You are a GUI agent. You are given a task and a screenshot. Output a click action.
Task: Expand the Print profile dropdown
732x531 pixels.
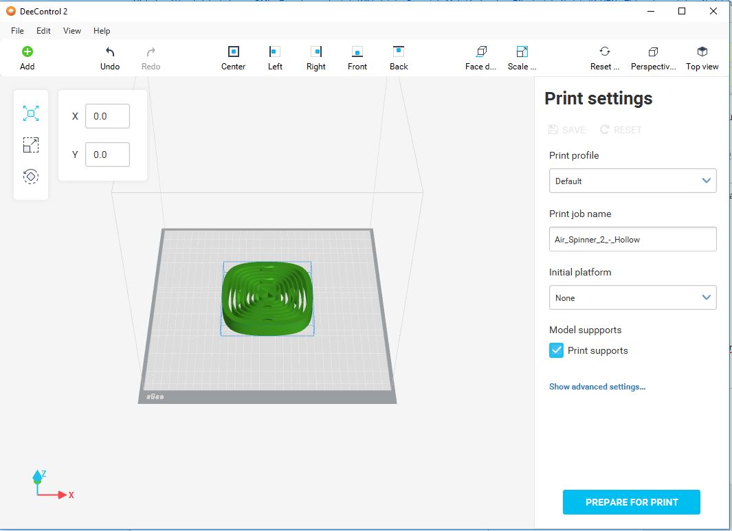pyautogui.click(x=632, y=181)
